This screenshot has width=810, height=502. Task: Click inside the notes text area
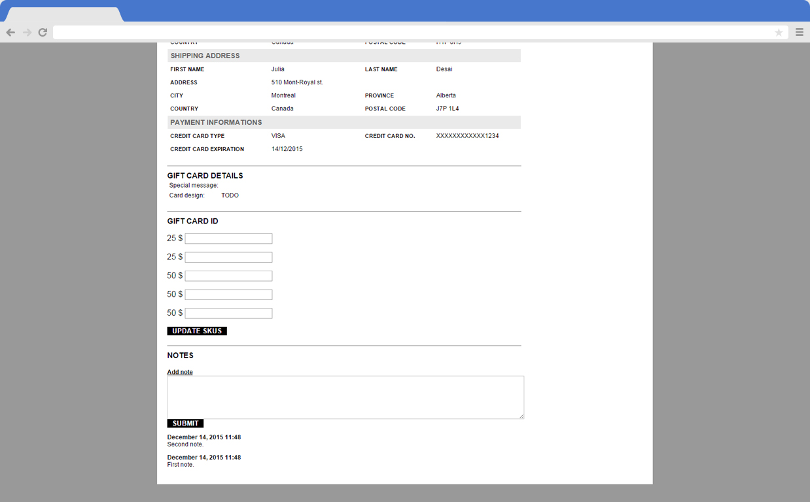coord(345,395)
